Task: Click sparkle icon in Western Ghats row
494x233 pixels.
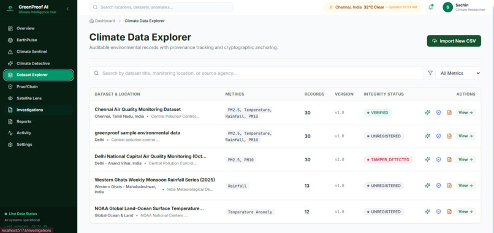Action: [x=427, y=186]
